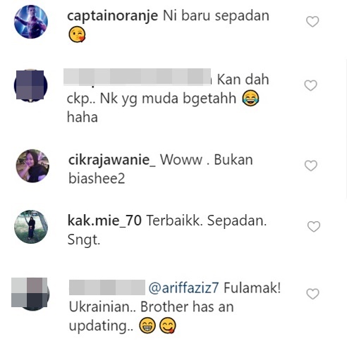Open kak.mie_70's profile avatar
The image size is (347, 341).
point(31,227)
